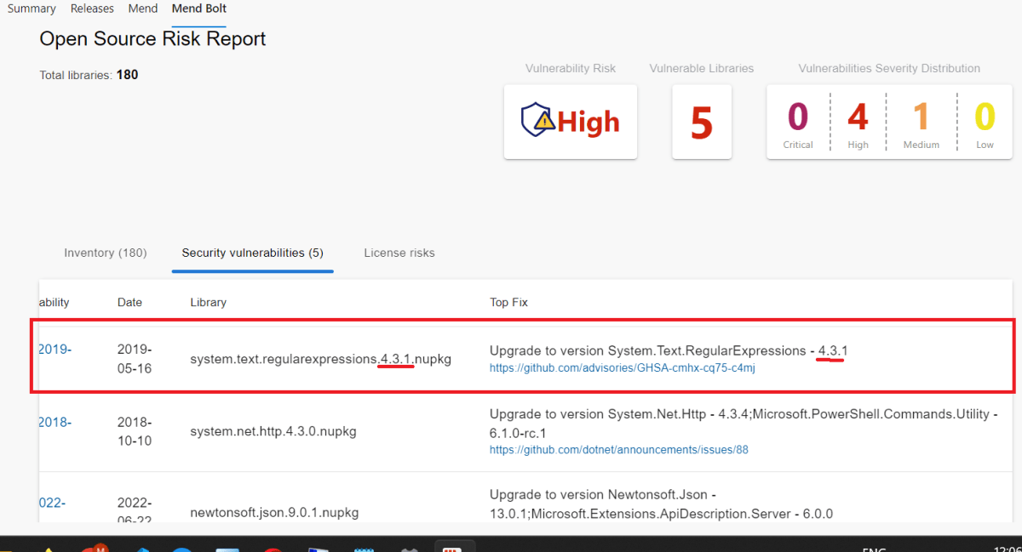Image resolution: width=1022 pixels, height=552 pixels.
Task: Select Security vulnerabilities (5) tab
Action: [252, 253]
